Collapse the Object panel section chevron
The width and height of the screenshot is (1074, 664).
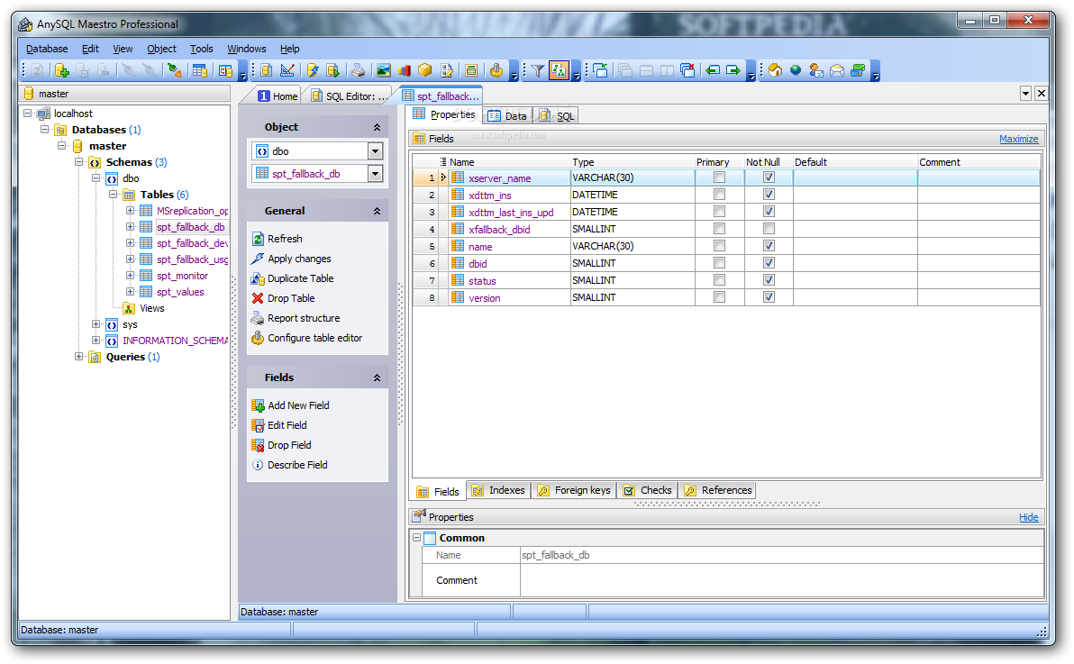tap(377, 127)
